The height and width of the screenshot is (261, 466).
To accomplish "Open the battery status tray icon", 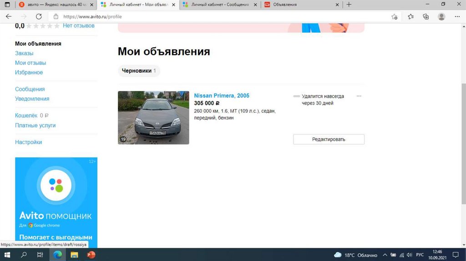I will [393, 255].
